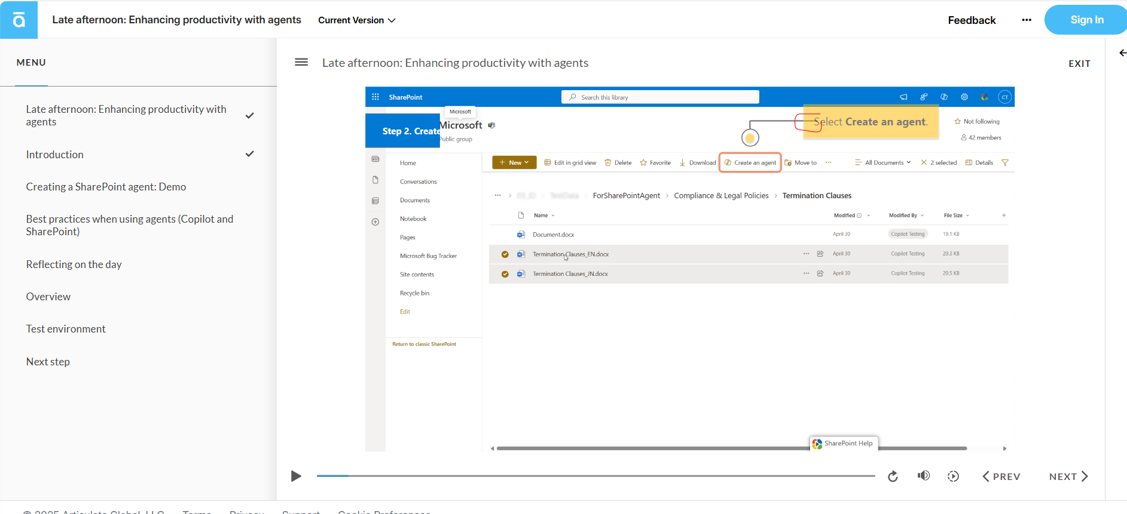This screenshot has width=1127, height=514.
Task: Click Microsoft Bug Tracker nav item
Action: click(x=428, y=256)
